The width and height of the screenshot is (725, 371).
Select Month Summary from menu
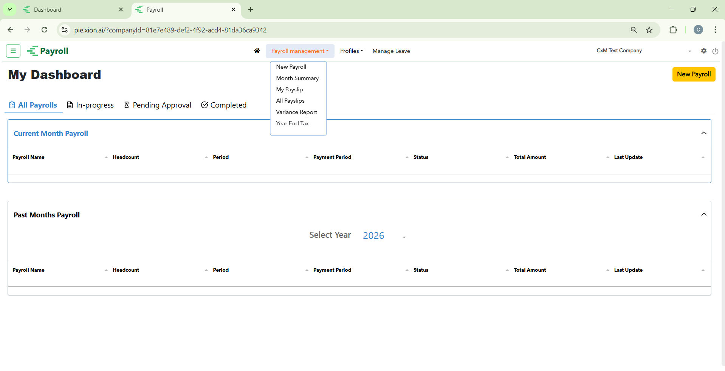click(x=297, y=78)
